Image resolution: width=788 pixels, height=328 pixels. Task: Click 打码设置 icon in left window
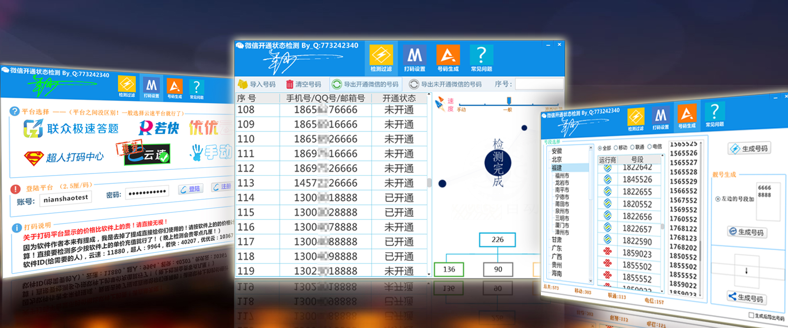(151, 88)
